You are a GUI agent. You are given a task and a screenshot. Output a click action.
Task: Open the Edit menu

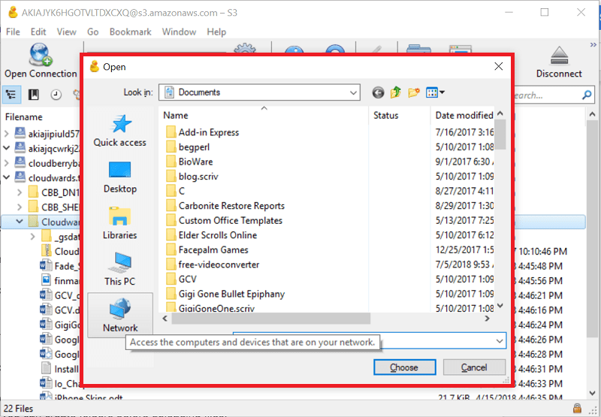pos(38,32)
